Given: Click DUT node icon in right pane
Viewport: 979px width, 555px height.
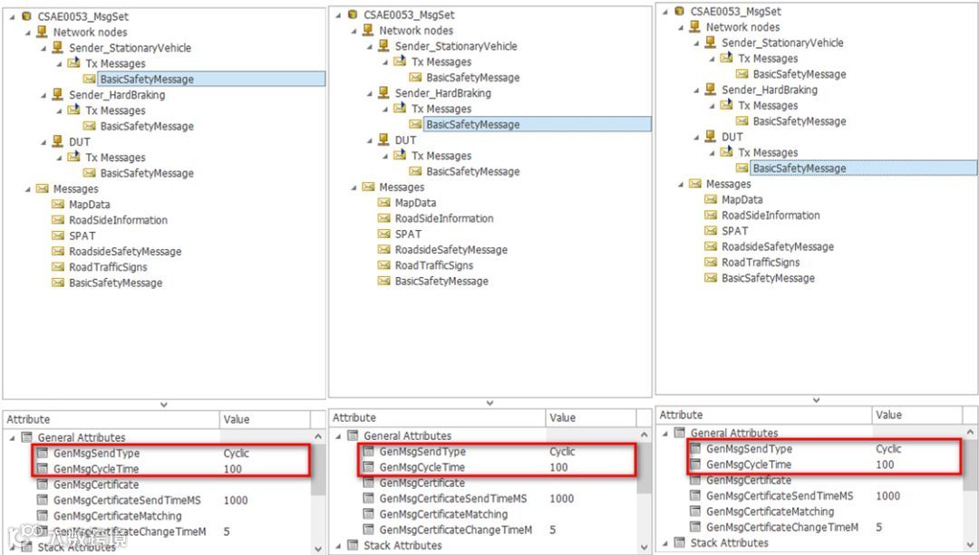Looking at the screenshot, I should [x=711, y=135].
